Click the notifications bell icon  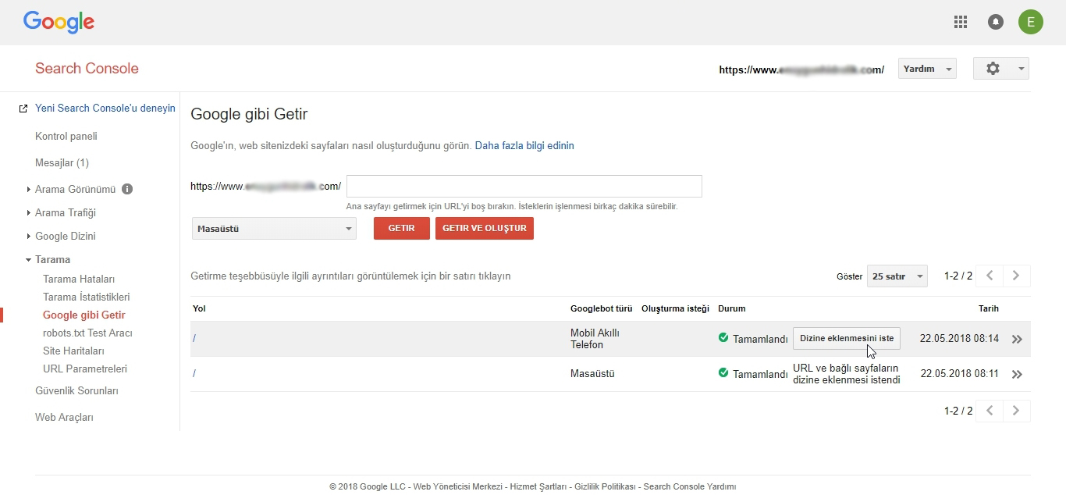996,22
